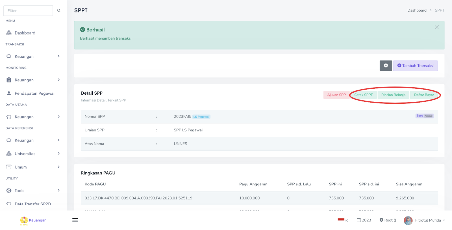This screenshot has width=452, height=230.
Task: Click the LS Pegawai badge
Action: point(201,117)
